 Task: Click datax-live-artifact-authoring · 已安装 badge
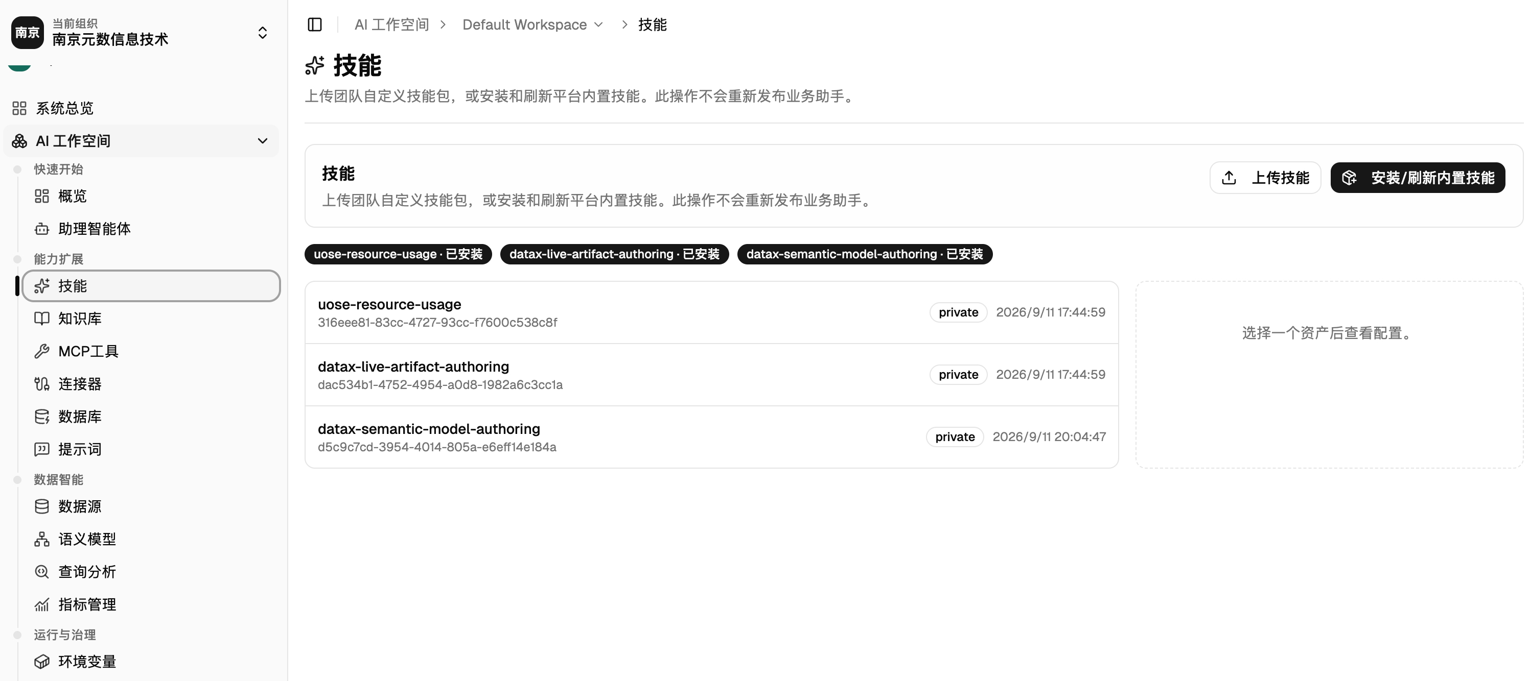614,254
